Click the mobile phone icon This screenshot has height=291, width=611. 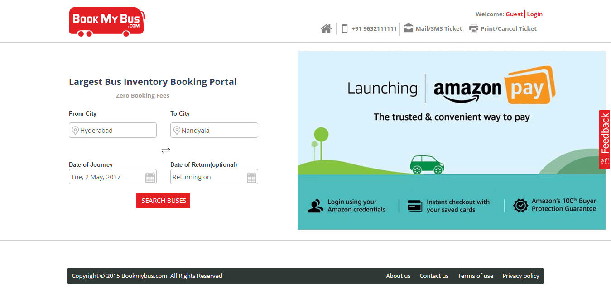(345, 29)
